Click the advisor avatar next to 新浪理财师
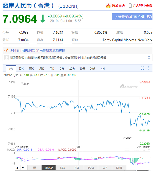 coord(6,57)
